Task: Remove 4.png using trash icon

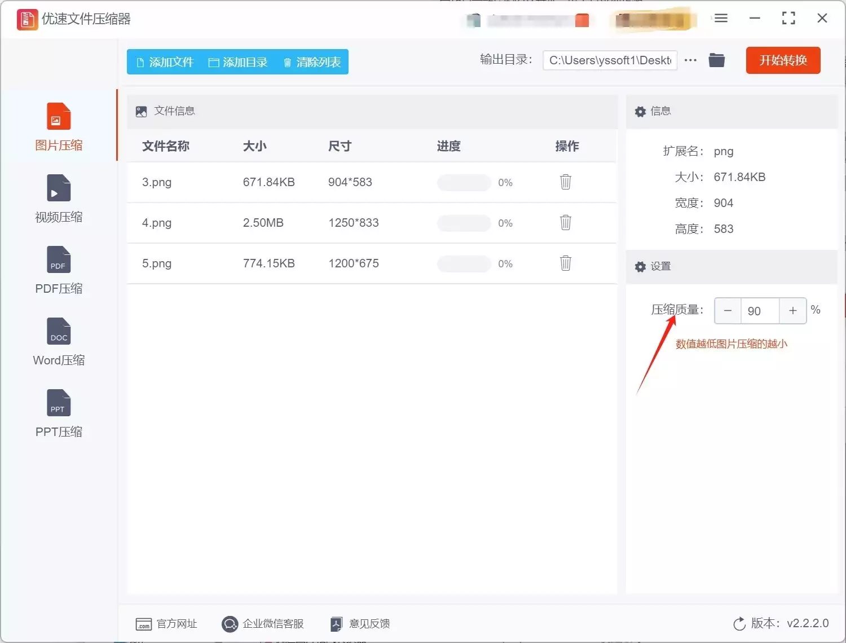Action: (x=566, y=222)
